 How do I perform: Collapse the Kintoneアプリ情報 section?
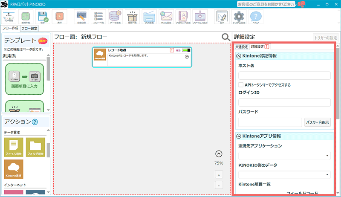[239, 136]
